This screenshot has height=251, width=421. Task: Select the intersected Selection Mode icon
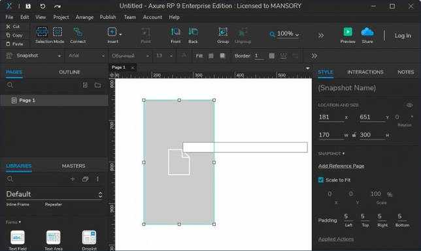[x=42, y=32]
